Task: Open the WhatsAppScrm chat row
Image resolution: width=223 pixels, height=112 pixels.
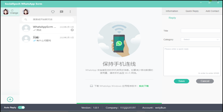Action: (48, 28)
